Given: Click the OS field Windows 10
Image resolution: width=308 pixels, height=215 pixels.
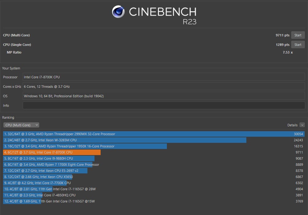Looking at the screenshot, I should (x=164, y=96).
